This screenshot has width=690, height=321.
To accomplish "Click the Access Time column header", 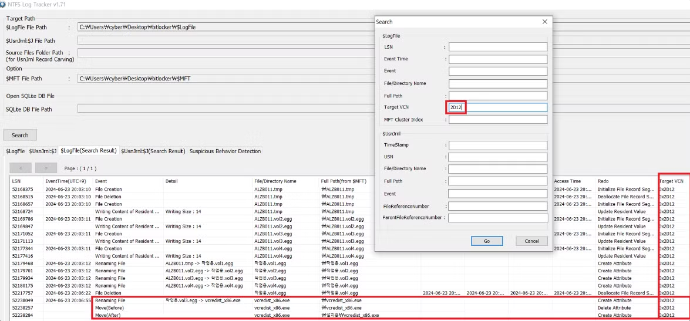I will click(574, 181).
